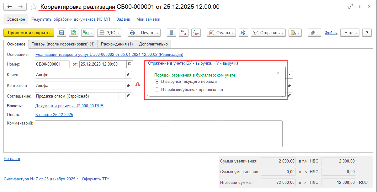Viewport: 377px width, 192px height.
Task: Select 'В выручке текущего периода' radio option
Action: tap(157, 82)
